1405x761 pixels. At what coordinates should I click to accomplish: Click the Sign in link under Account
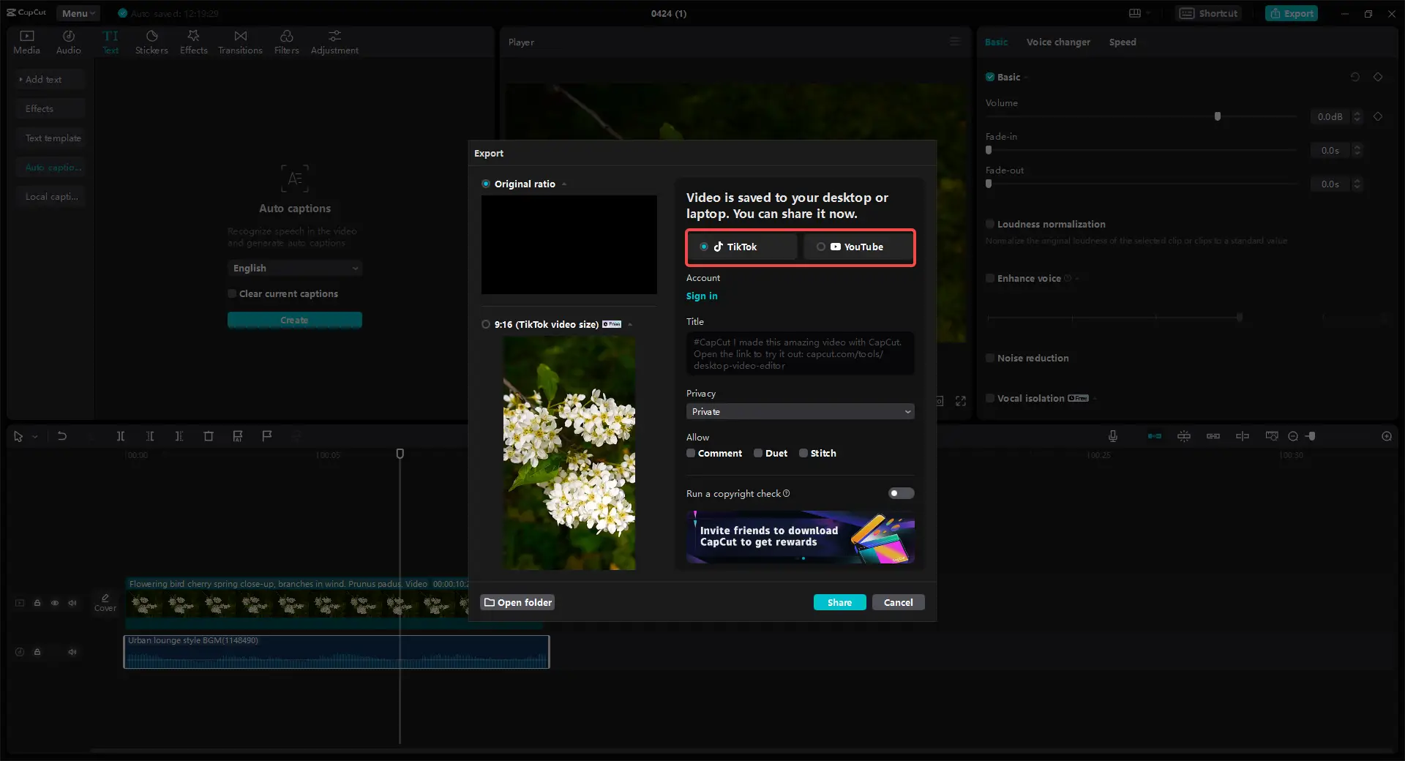tap(701, 296)
